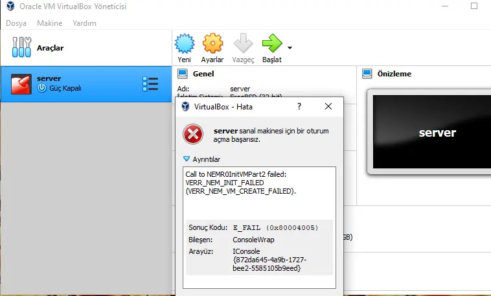Create a new VM with Yeni
This screenshot has height=296, width=491.
point(185,48)
